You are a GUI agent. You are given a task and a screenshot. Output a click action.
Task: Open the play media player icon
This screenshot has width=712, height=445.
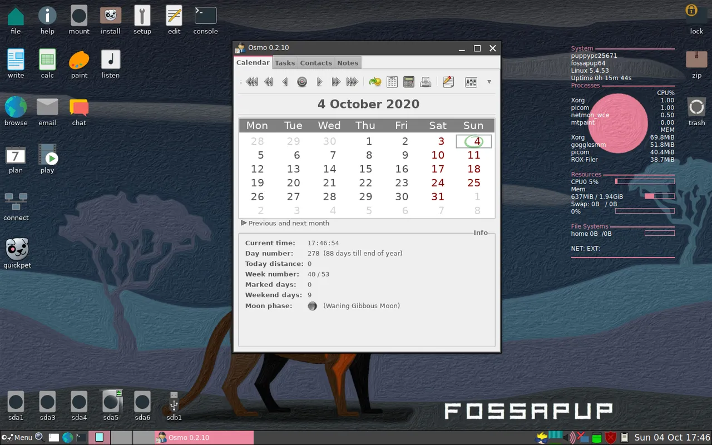coord(47,160)
